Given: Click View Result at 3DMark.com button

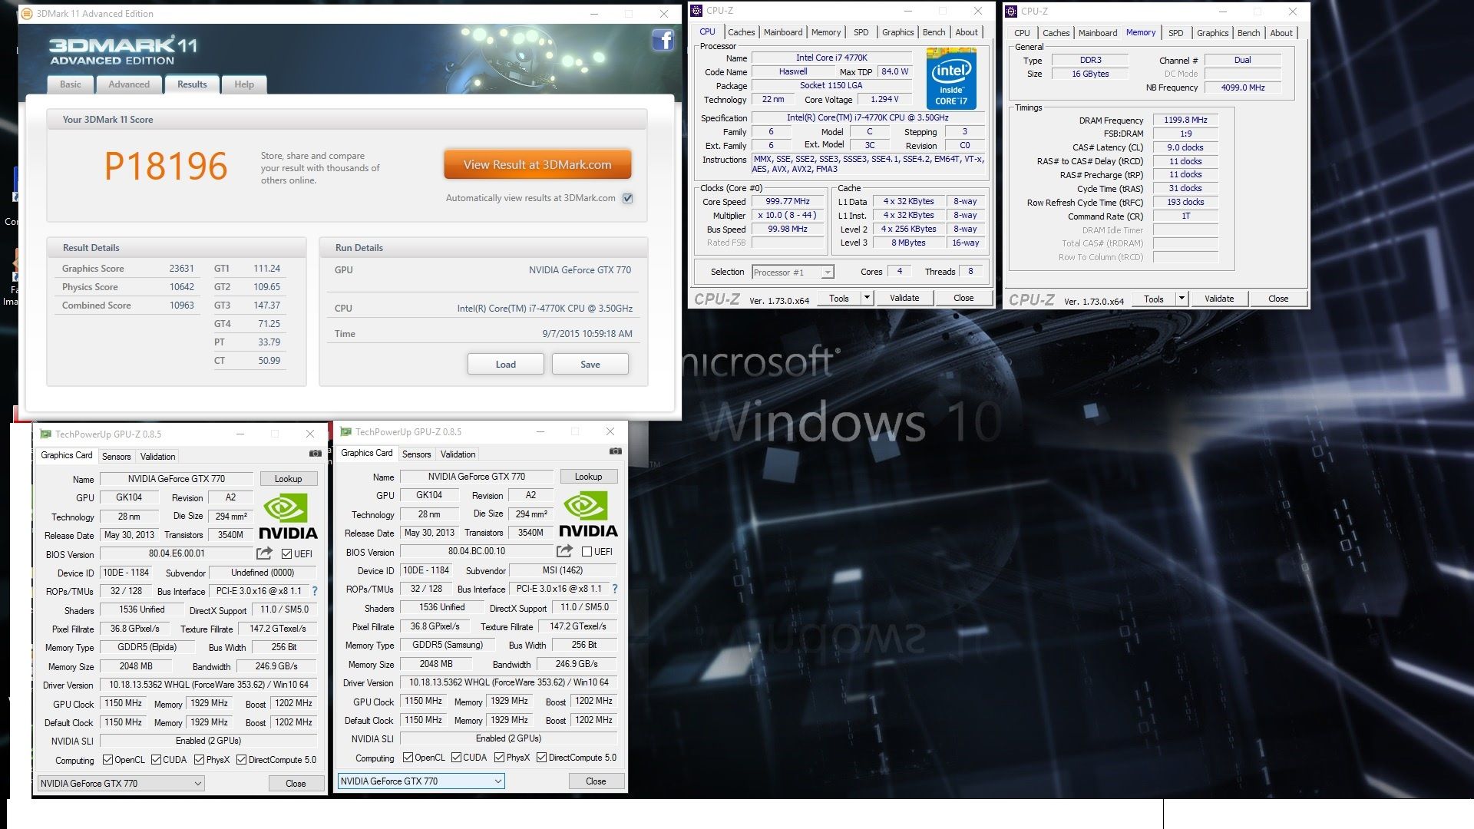Looking at the screenshot, I should [x=537, y=165].
